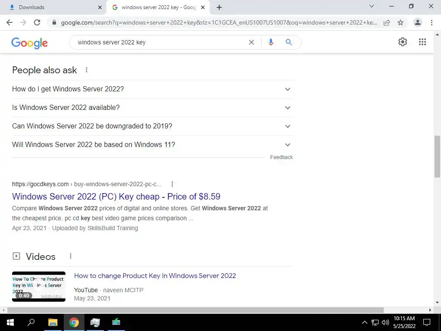
Task: Open 'How to change Product Key In Windows Server 2022' link
Action: point(155,276)
